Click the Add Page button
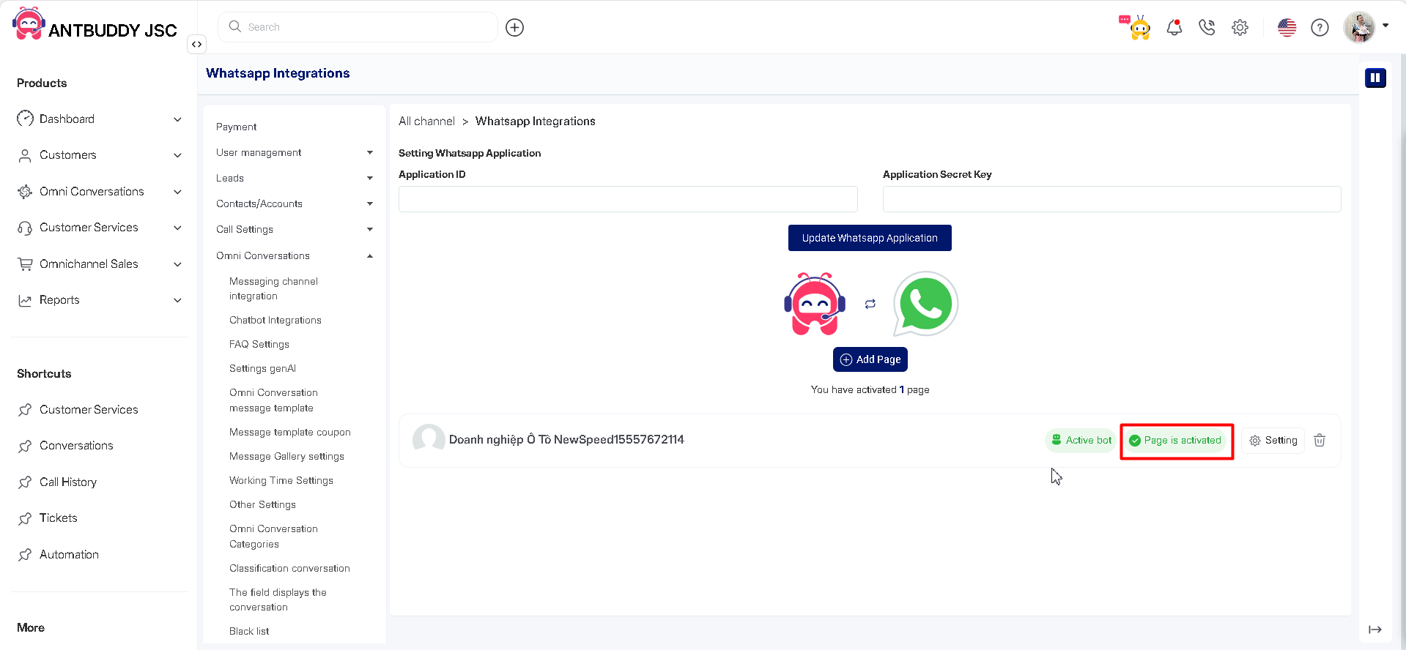 point(870,359)
